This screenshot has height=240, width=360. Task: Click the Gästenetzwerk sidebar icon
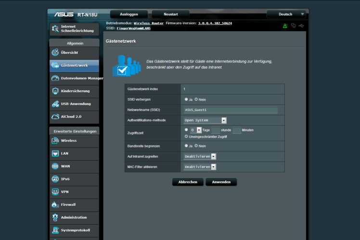(x=55, y=65)
